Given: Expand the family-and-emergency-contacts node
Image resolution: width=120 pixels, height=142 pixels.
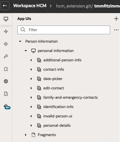Looking at the screenshot, I should tap(31, 97).
